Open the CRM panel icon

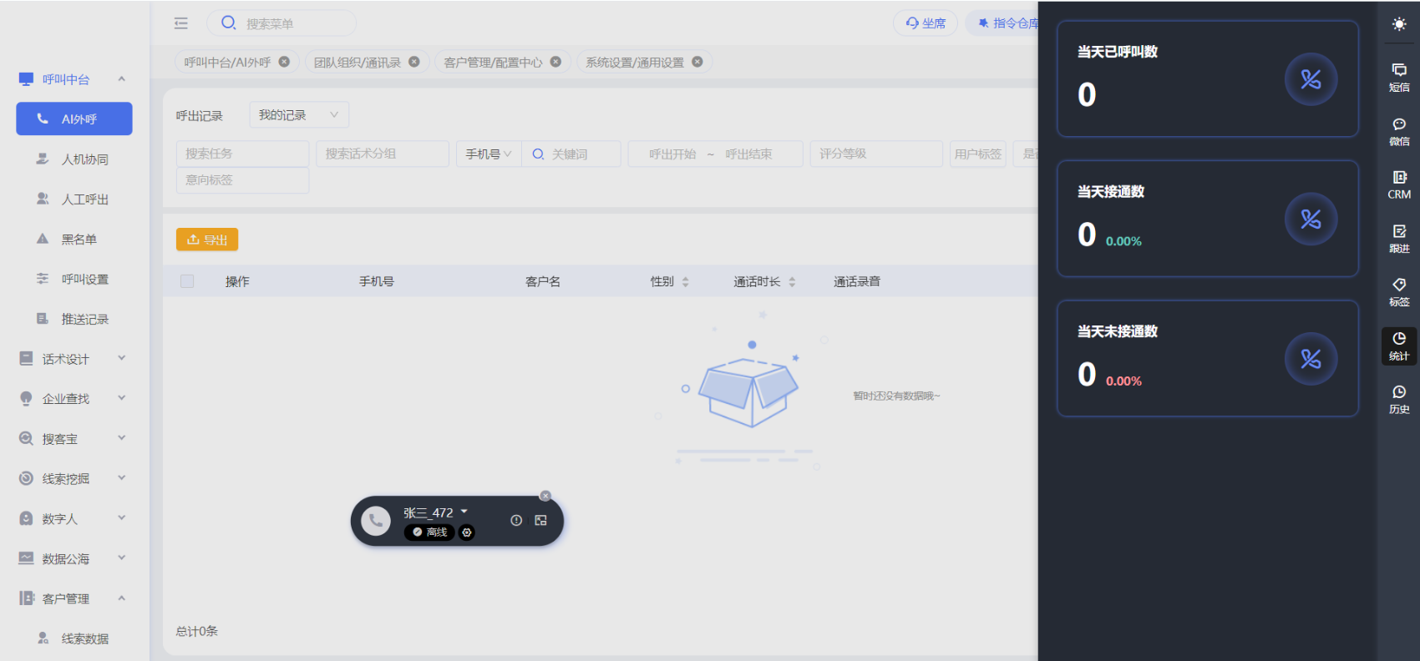pos(1399,184)
